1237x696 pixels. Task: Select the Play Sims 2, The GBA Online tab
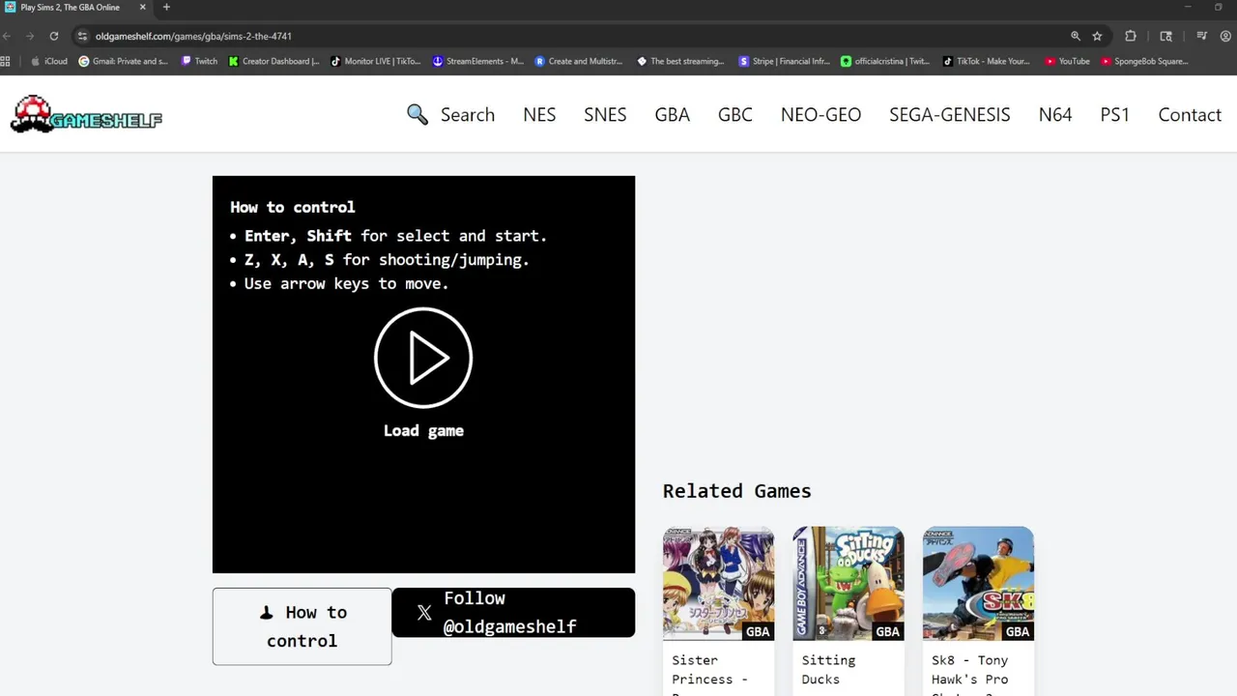tap(75, 7)
